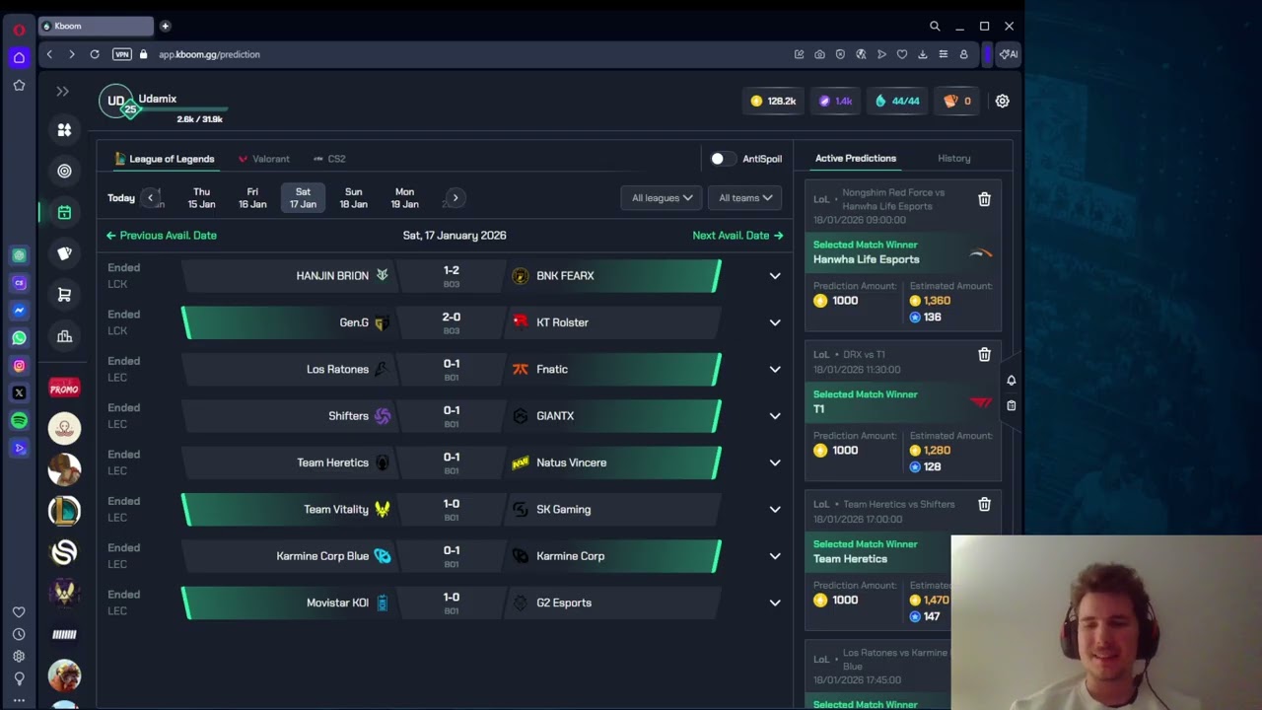The image size is (1262, 710).
Task: Expand the Gen.G vs KT Rolster match
Action: [775, 322]
